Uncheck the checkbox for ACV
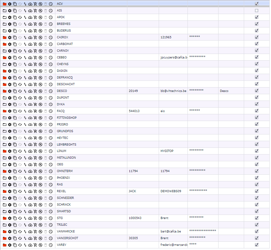Image resolution: width=271 pixels, height=250 pixels. pos(257,4)
